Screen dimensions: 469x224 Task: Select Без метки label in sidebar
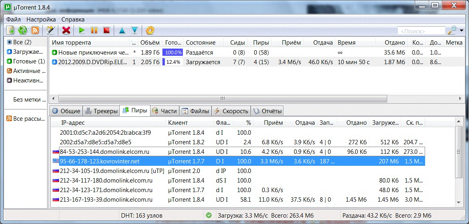click(29, 100)
